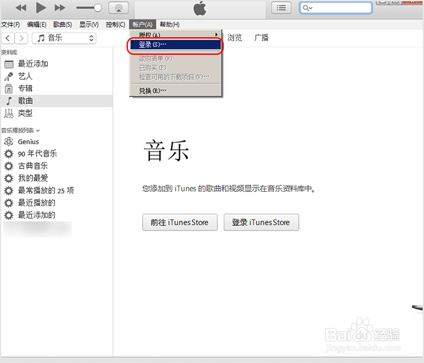This screenshot has height=363, width=424.
Task: Click the microphone icon beside 艺人
Action: pyautogui.click(x=8, y=76)
